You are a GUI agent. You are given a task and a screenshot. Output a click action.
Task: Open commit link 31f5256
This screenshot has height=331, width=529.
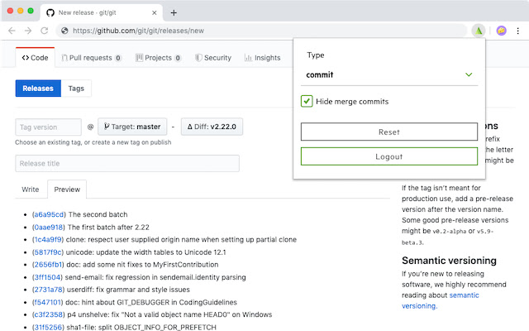(x=49, y=327)
